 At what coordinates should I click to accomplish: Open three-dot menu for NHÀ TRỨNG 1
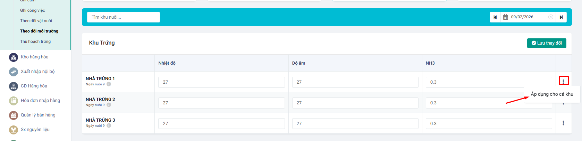(563, 81)
